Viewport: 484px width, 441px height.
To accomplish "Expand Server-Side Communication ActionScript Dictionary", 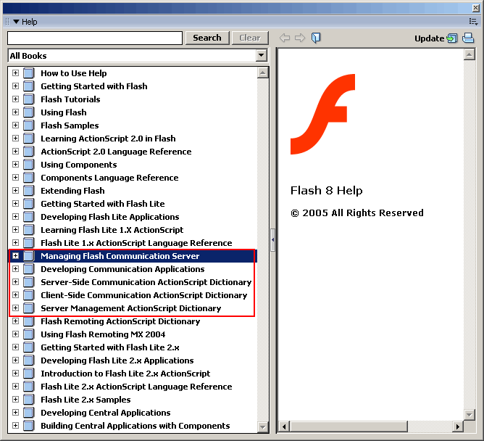I will 15,282.
